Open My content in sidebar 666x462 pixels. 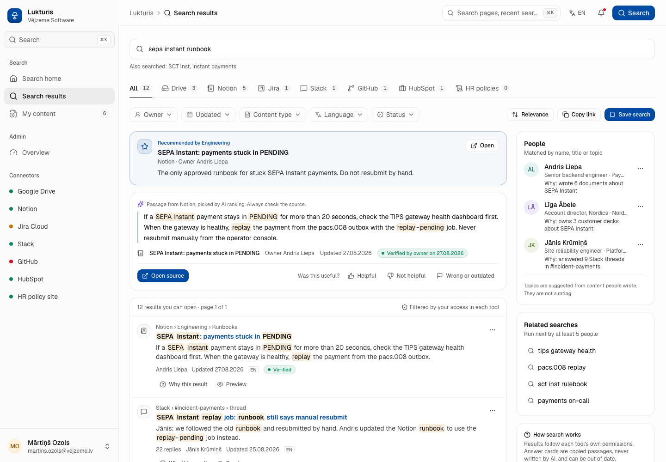click(x=59, y=114)
